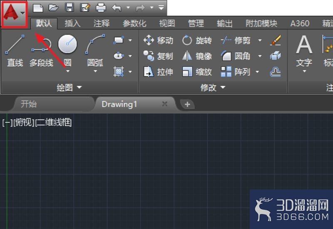Save the drawing with the floppy icon
Viewport: 333px width, 229px height.
click(x=69, y=7)
